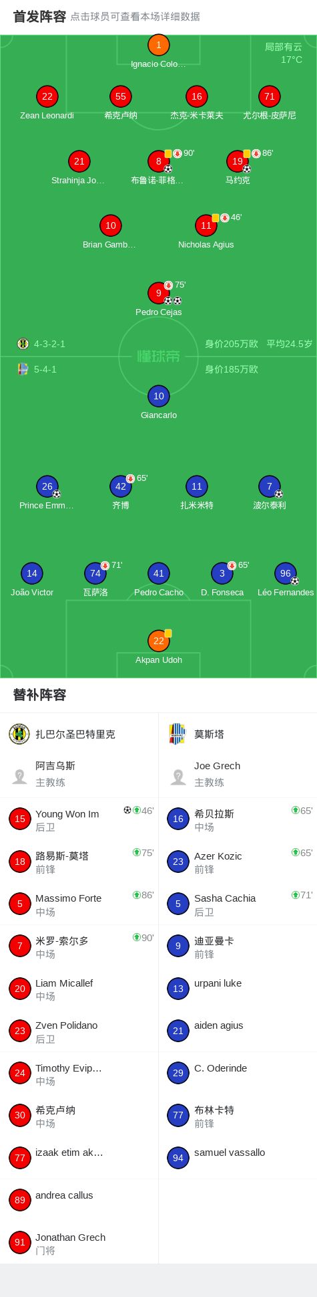Select substitute 94 samuel vassallo
Viewport: 317px width, 1297px height.
[x=238, y=1157]
